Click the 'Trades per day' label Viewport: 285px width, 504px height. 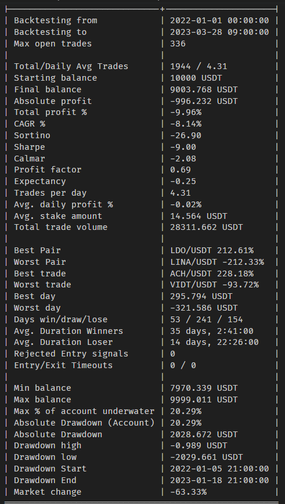[50, 193]
